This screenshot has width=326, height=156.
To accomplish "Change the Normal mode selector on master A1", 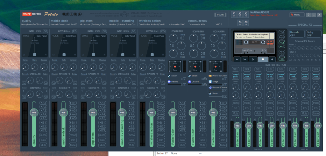I will [x=235, y=76].
